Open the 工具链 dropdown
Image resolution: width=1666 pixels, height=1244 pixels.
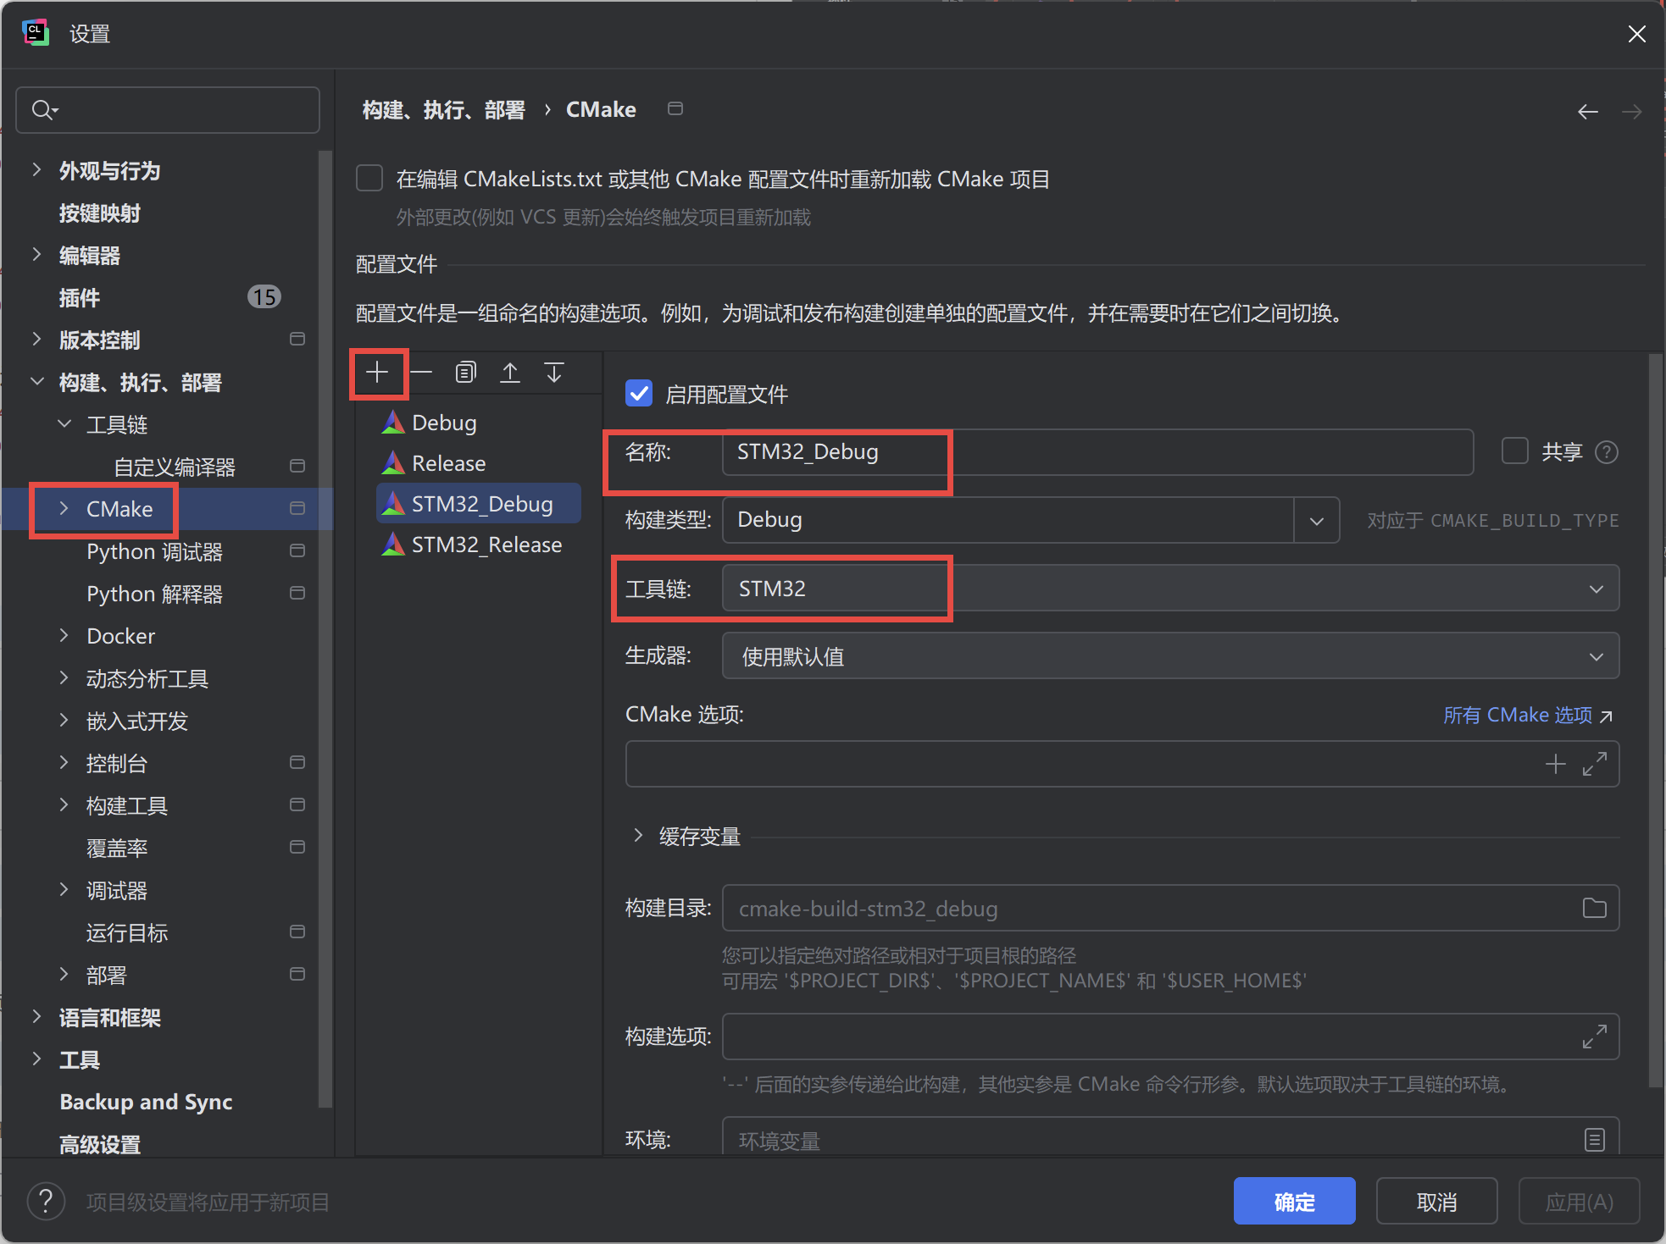[x=1597, y=588]
